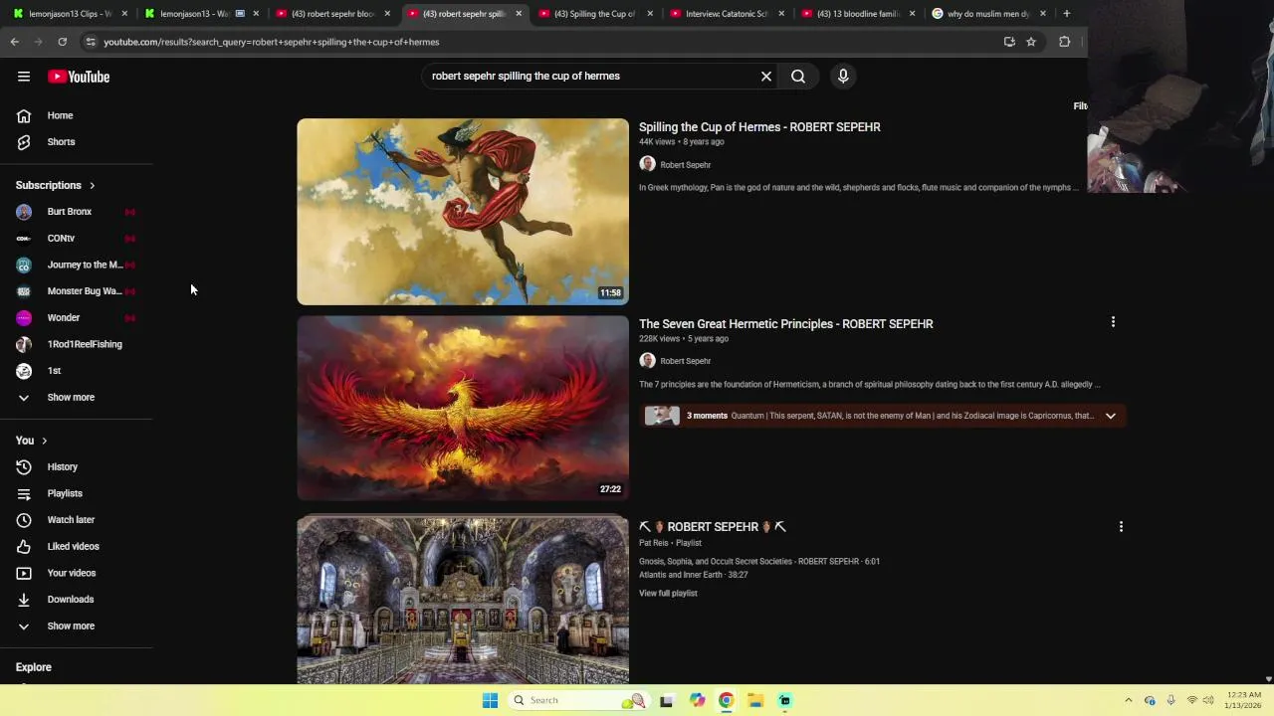Close the Spilling the Cup browser tab
Image resolution: width=1274 pixels, height=716 pixels.
pyautogui.click(x=650, y=14)
